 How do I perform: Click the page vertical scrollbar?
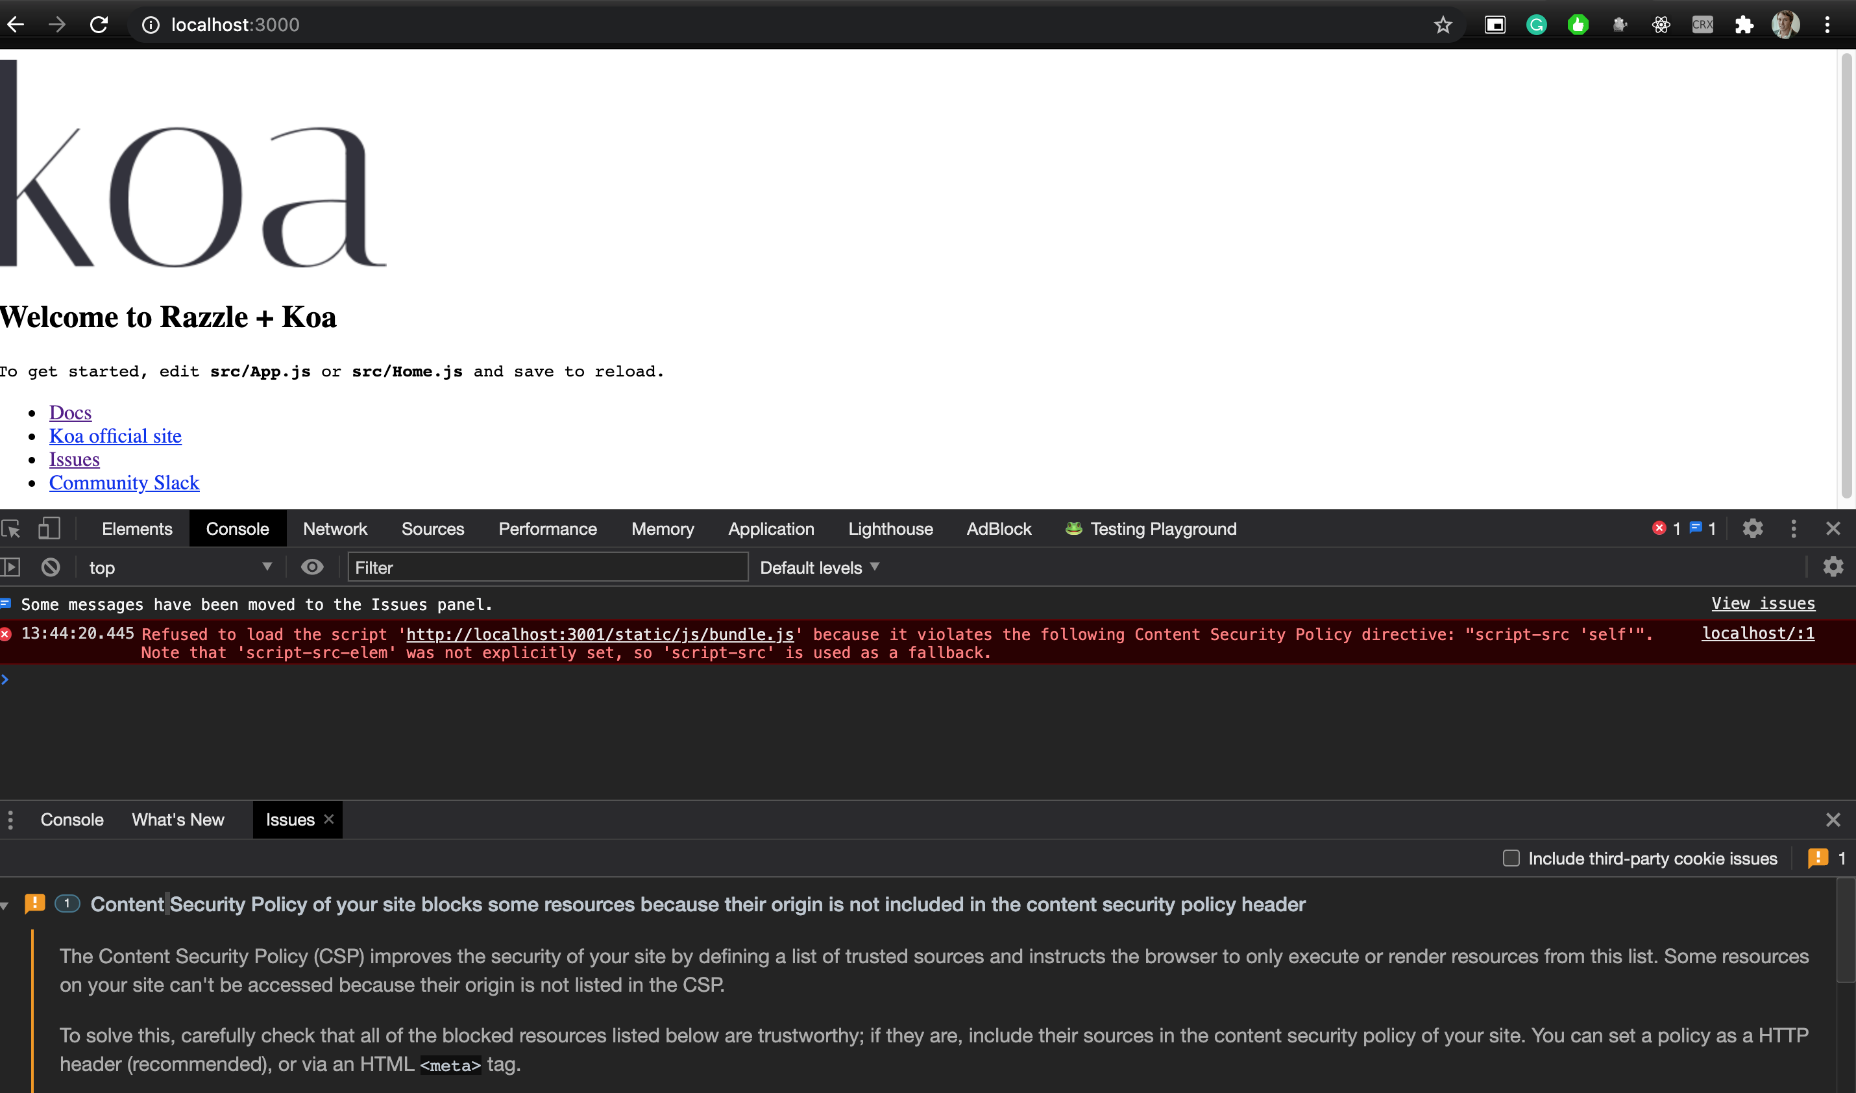click(1846, 277)
